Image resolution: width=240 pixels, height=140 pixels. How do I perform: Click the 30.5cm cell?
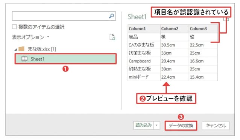175,45
